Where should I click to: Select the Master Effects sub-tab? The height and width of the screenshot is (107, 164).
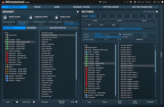pos(63,28)
